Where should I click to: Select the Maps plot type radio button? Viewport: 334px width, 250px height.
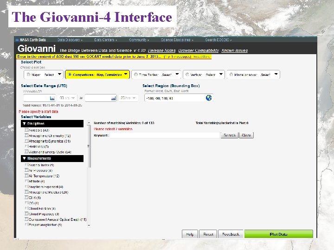click(28, 75)
